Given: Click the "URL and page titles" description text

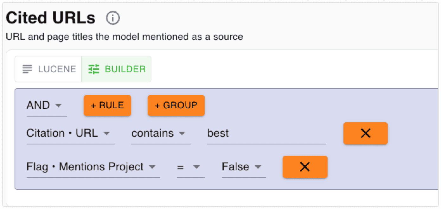Looking at the screenshot, I should 124,37.
